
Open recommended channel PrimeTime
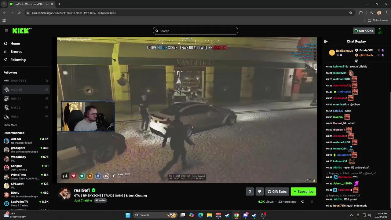tap(26, 177)
